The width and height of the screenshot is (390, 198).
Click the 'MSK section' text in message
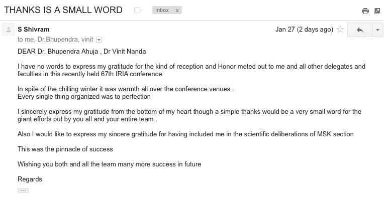(x=335, y=134)
